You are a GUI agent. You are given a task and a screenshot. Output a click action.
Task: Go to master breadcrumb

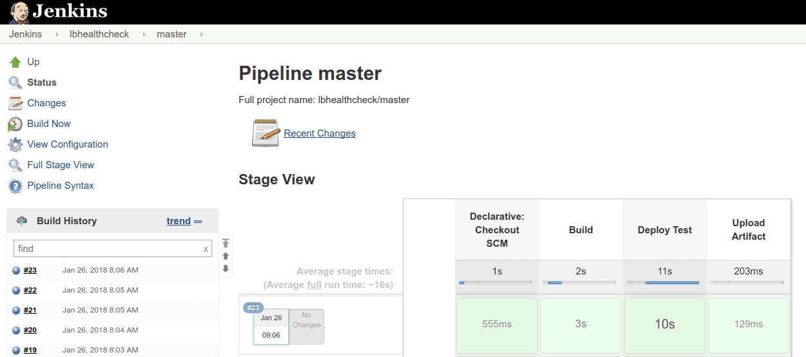click(172, 34)
